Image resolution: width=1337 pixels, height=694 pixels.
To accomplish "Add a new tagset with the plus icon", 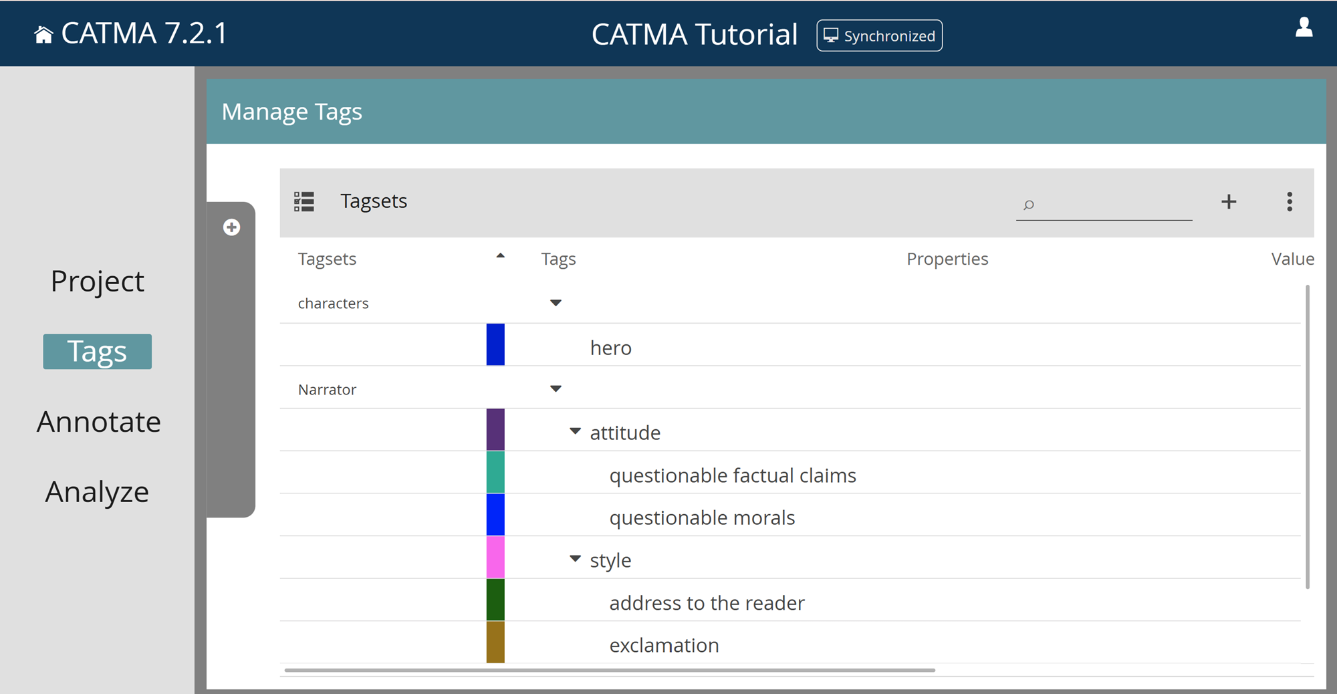I will [1229, 201].
